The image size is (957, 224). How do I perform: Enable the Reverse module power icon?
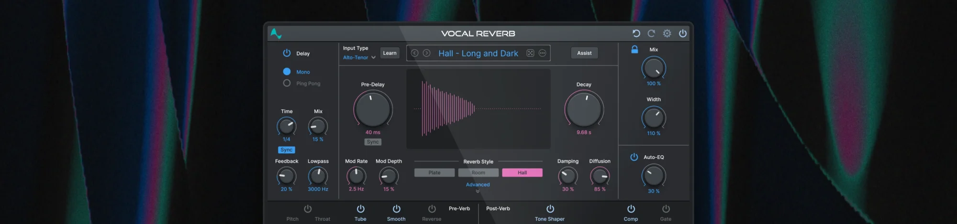coord(432,209)
